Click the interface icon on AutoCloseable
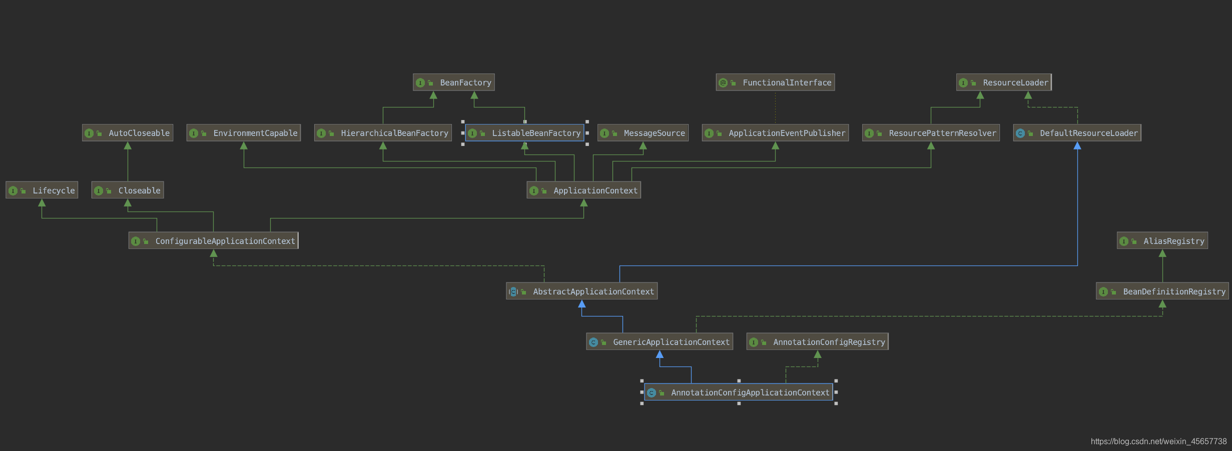 coord(89,133)
